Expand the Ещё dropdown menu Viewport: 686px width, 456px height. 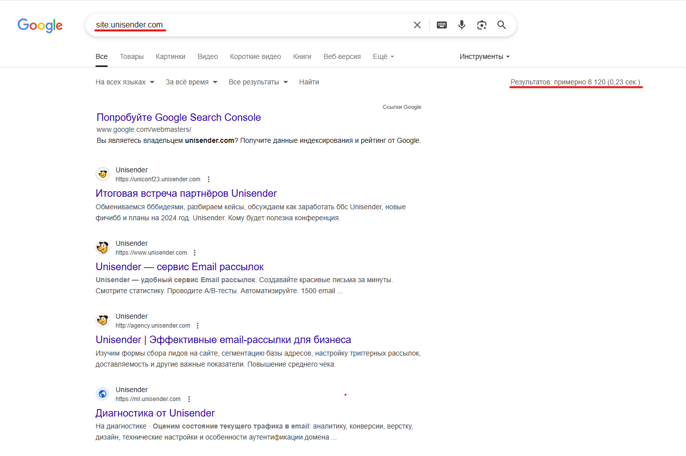coord(383,56)
